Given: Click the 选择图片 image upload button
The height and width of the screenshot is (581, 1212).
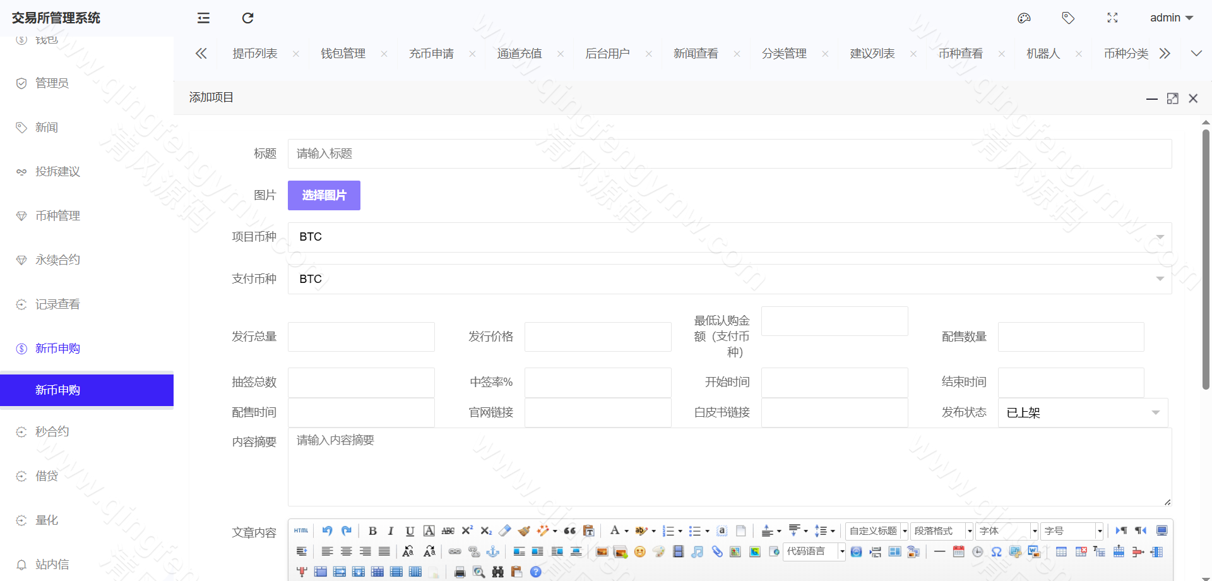Looking at the screenshot, I should (324, 195).
